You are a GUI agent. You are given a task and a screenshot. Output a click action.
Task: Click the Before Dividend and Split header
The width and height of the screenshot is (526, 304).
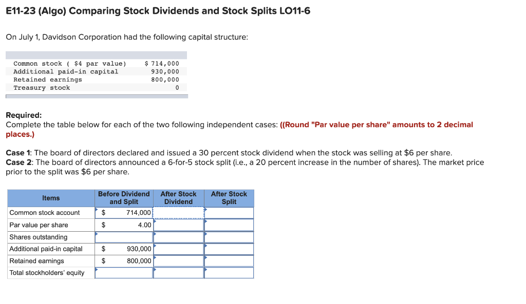[x=123, y=198]
